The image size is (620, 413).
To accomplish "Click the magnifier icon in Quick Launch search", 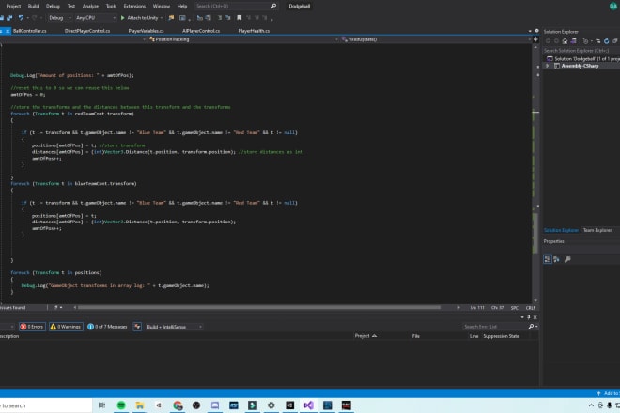I will 273,6.
